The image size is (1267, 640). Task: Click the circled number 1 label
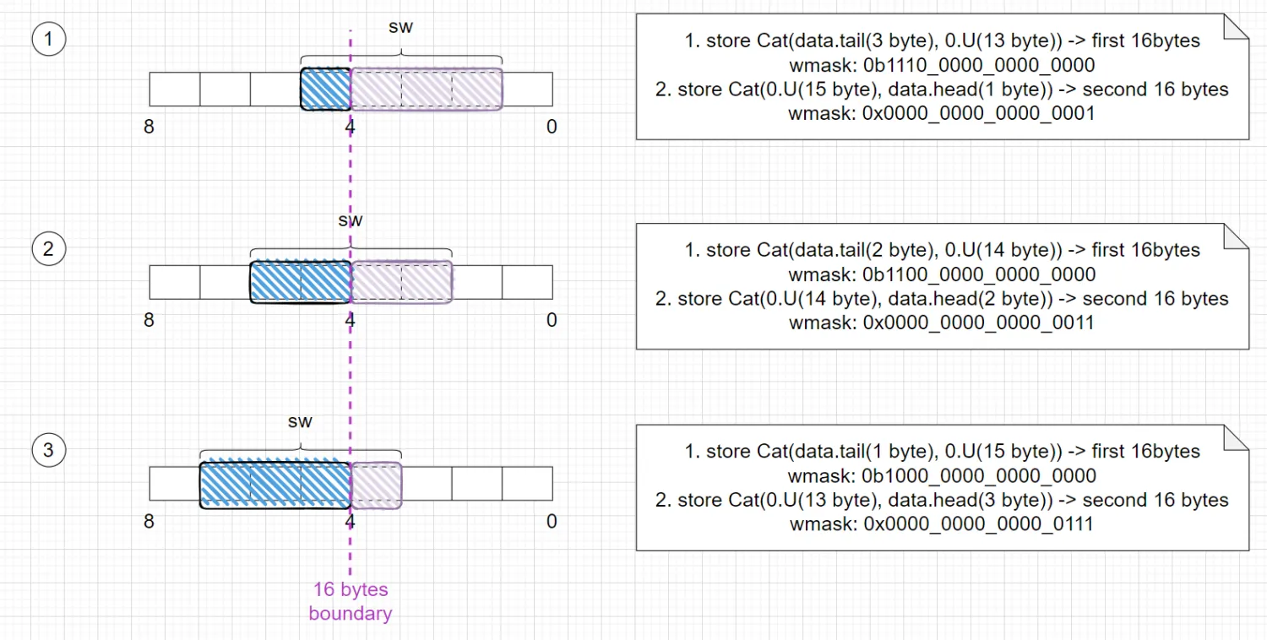click(48, 39)
